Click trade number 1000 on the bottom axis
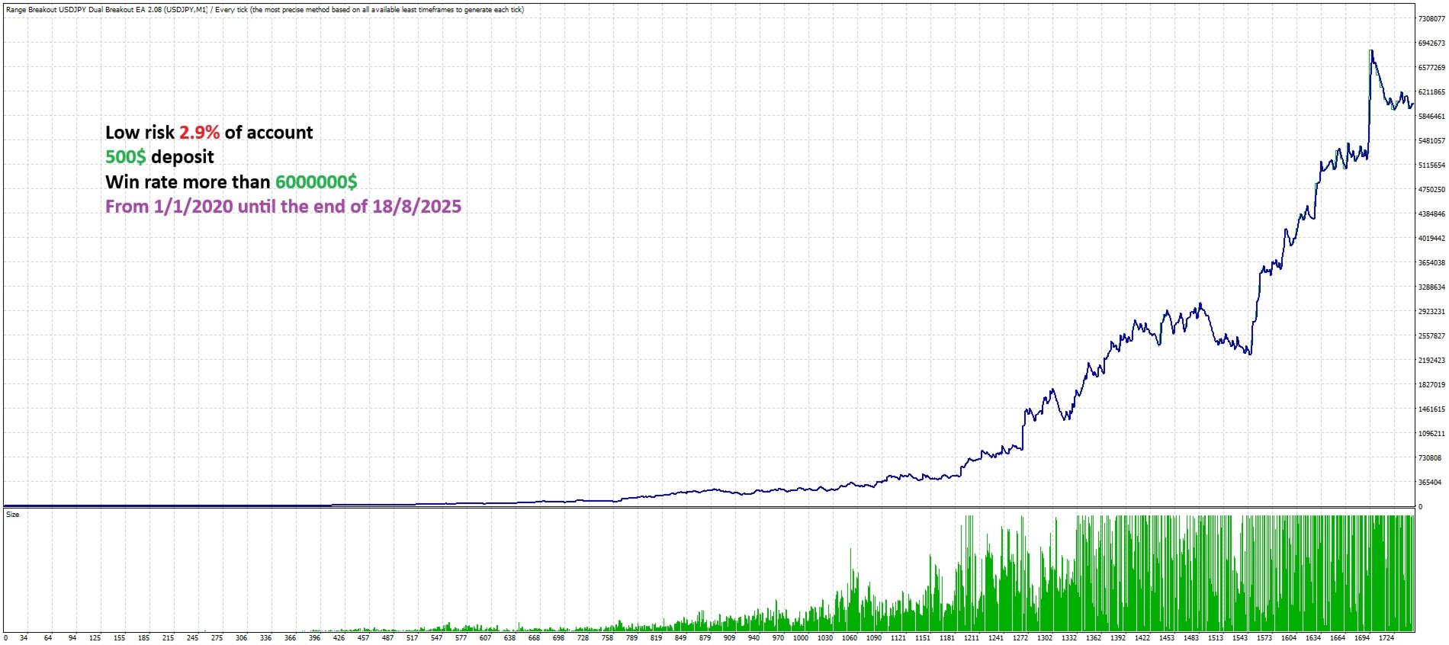Image resolution: width=1449 pixels, height=645 pixels. (x=801, y=638)
